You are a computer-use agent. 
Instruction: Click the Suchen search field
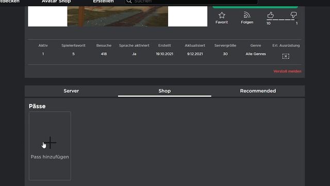[191, 2]
